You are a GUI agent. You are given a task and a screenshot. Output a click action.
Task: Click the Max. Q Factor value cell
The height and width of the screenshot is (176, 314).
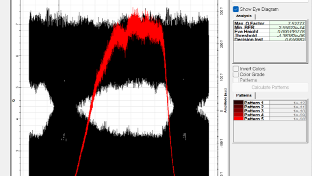[x=288, y=23]
